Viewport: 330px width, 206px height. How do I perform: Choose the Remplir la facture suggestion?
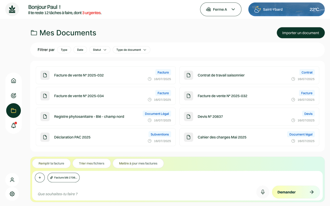coord(51,163)
